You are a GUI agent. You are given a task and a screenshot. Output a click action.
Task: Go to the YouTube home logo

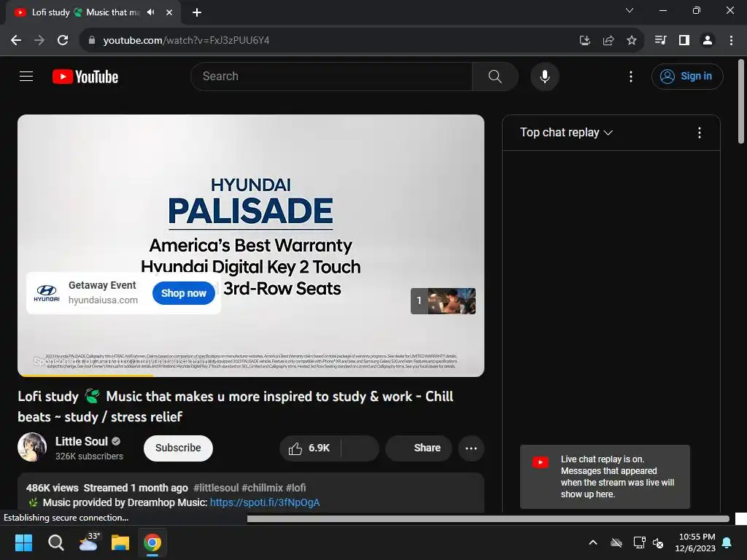(x=85, y=77)
